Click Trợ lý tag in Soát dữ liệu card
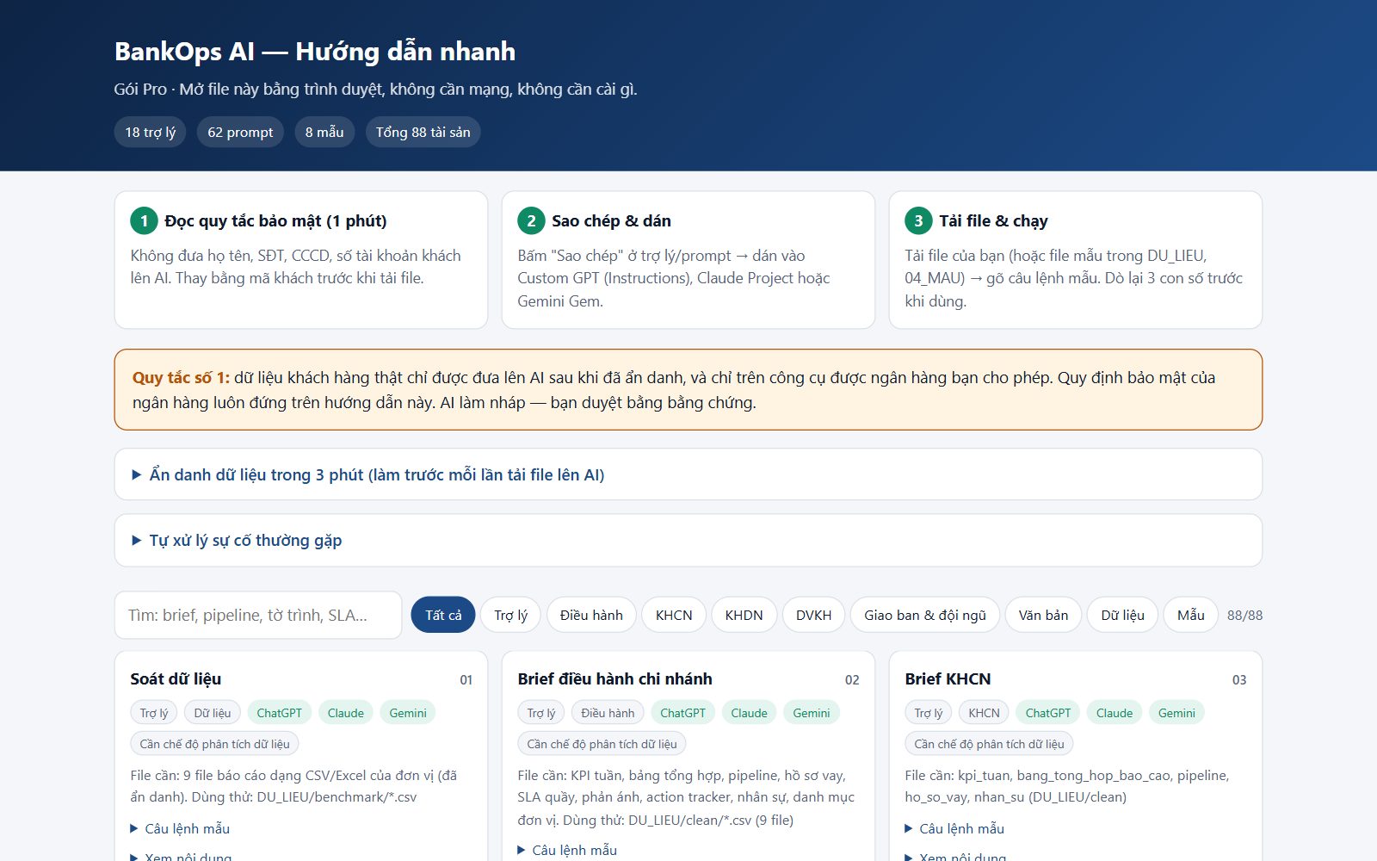This screenshot has height=861, width=1377. 154,713
